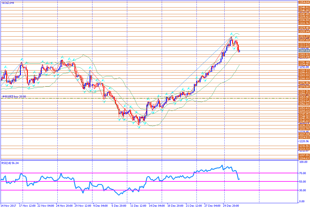
Task: Select the buy 20.00 order label
Action: pos(20,96)
